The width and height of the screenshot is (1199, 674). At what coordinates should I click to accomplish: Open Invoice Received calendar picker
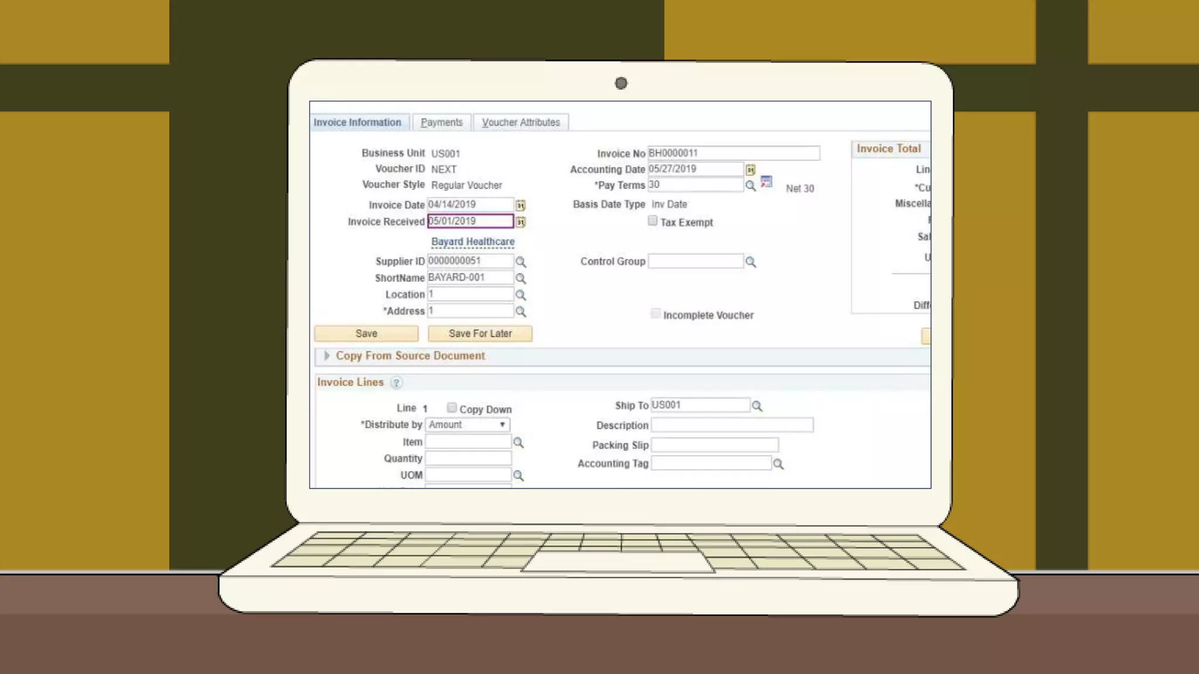pyautogui.click(x=520, y=222)
